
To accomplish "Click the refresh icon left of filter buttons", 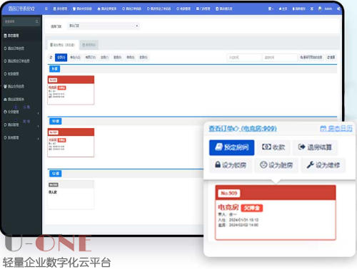I will (x=51, y=58).
